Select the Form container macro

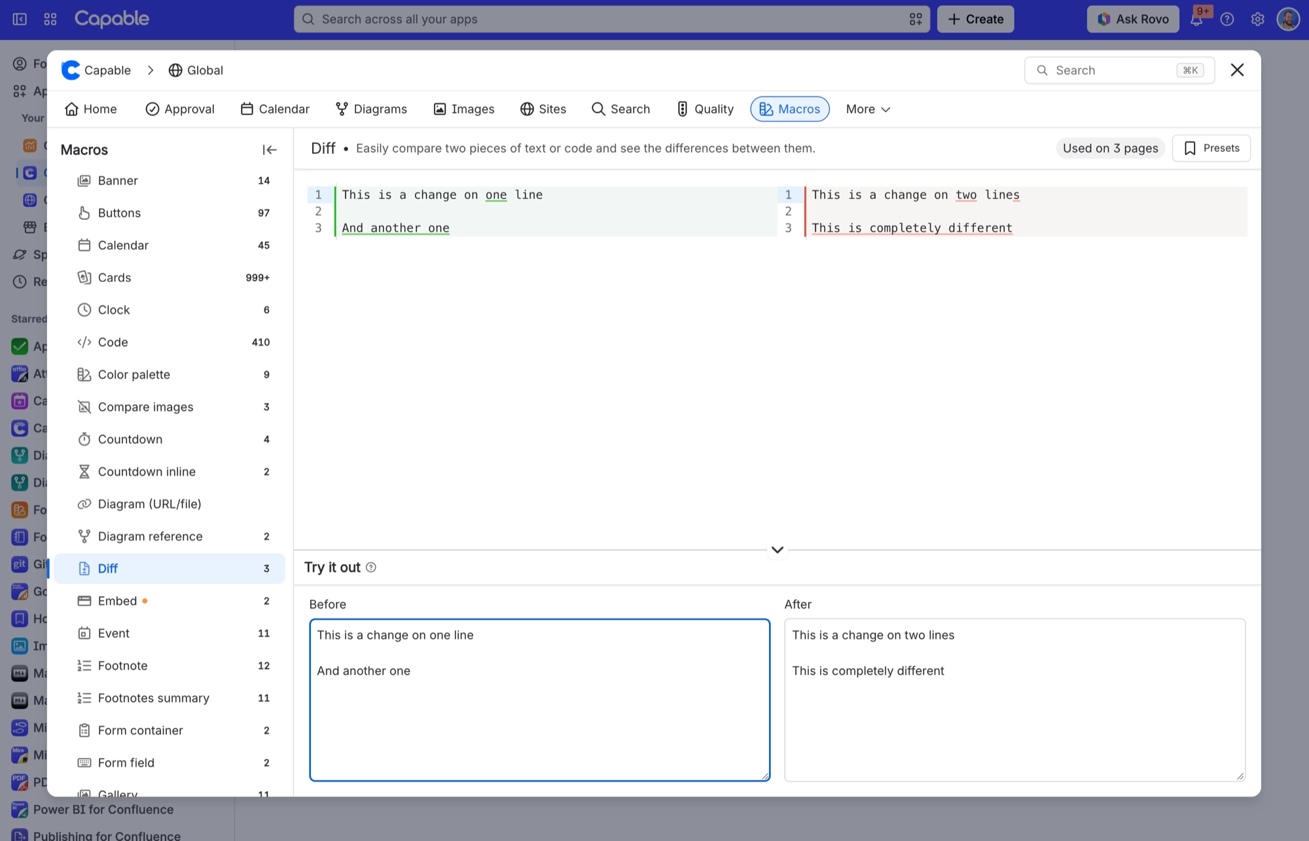pyautogui.click(x=170, y=730)
